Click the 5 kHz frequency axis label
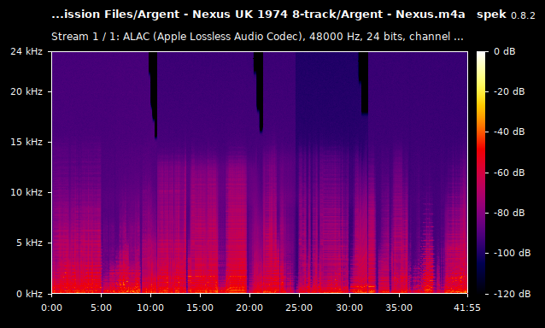Viewport: 545px width, 328px height. pyautogui.click(x=30, y=243)
